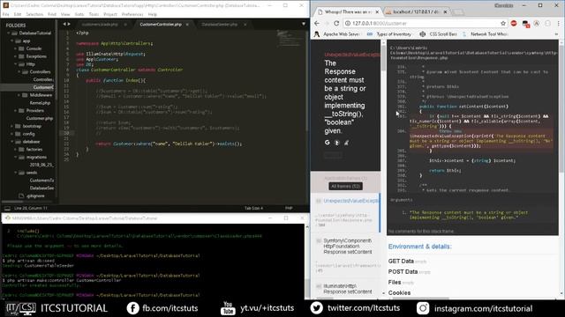565x317 pixels.
Task: Click the red adblock extension icon
Action: click(514, 24)
